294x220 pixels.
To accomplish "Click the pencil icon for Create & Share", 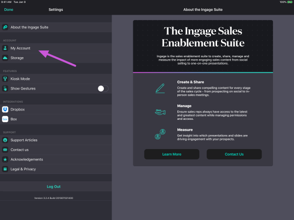I will 160,88.
